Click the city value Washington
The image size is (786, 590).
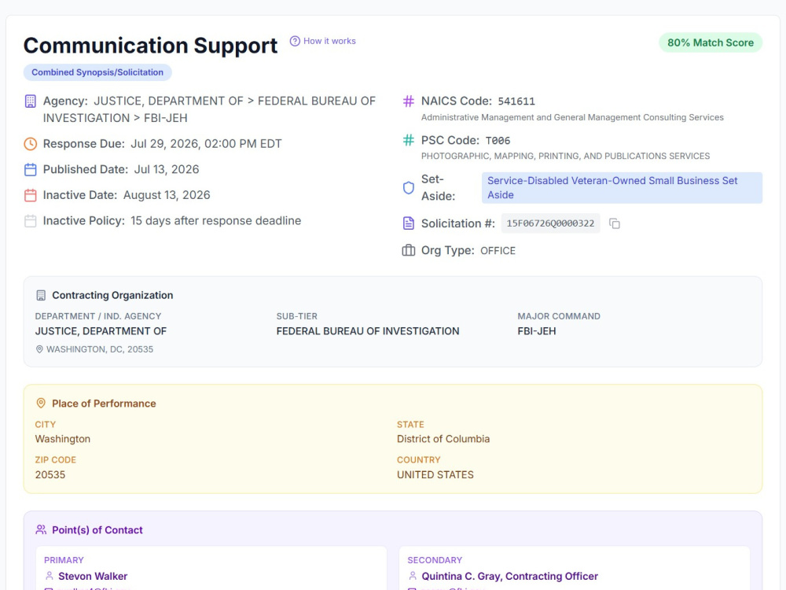pos(63,439)
